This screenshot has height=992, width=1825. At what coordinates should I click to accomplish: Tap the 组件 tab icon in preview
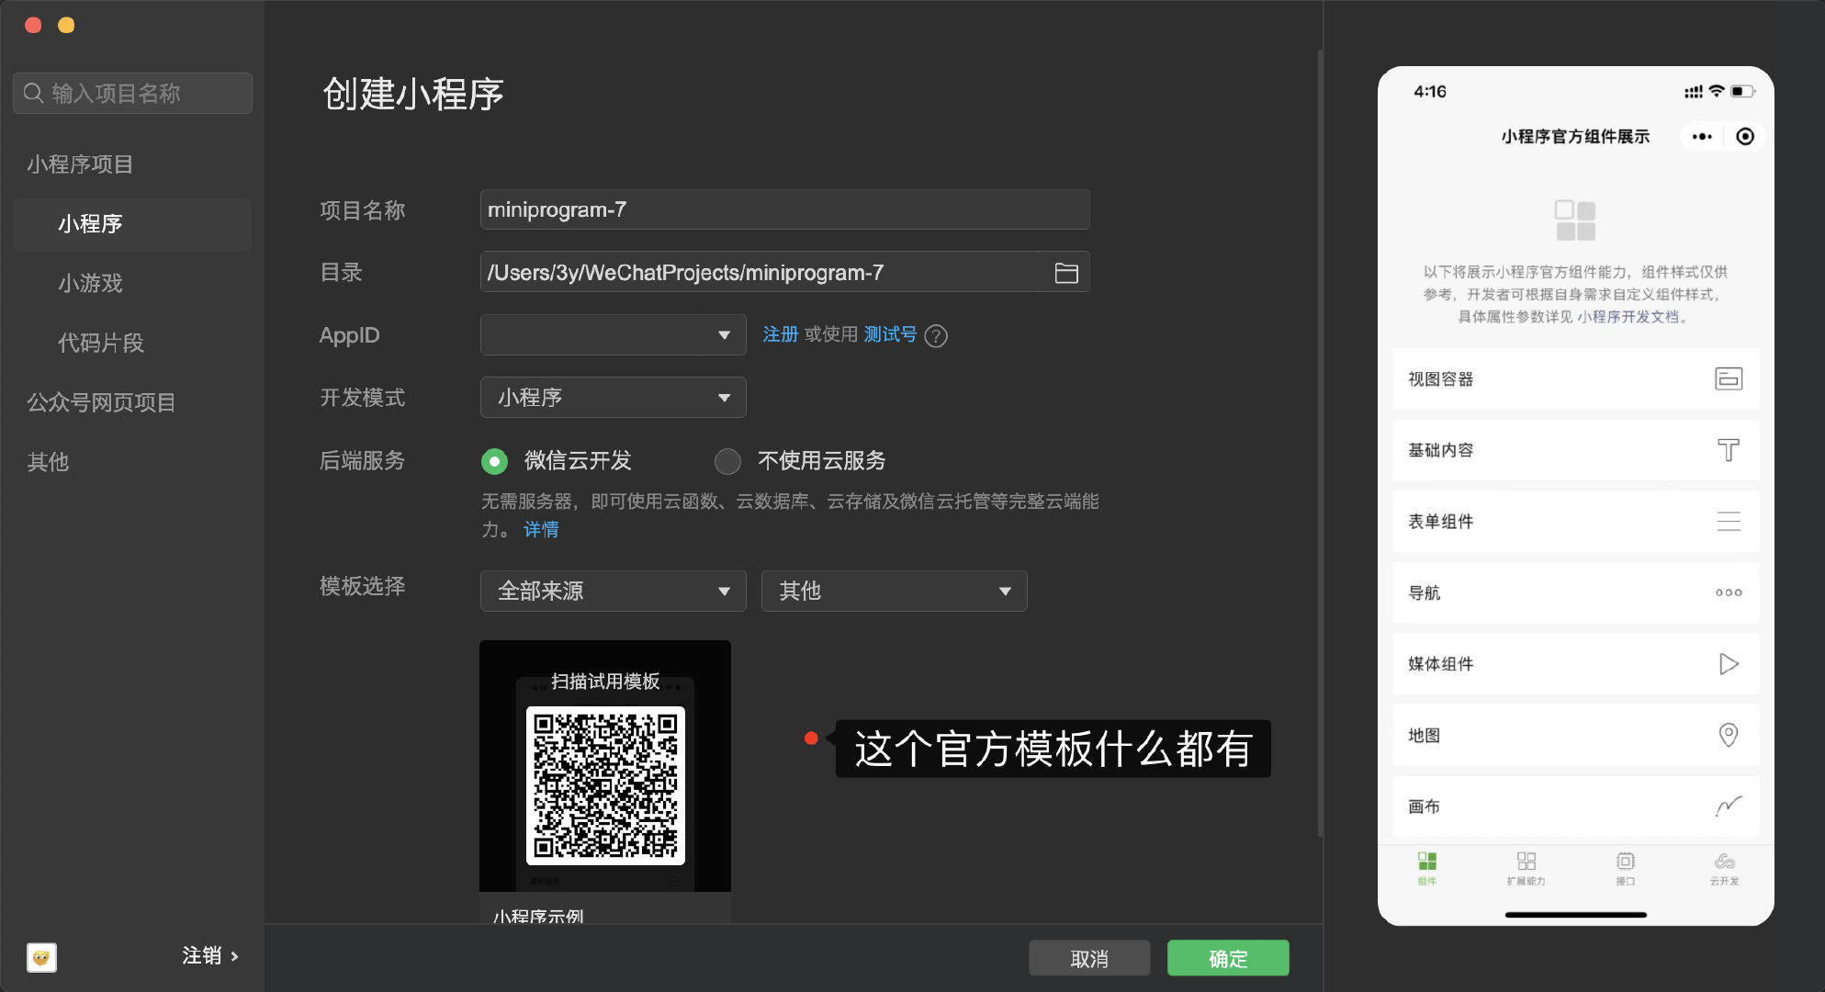[1427, 861]
